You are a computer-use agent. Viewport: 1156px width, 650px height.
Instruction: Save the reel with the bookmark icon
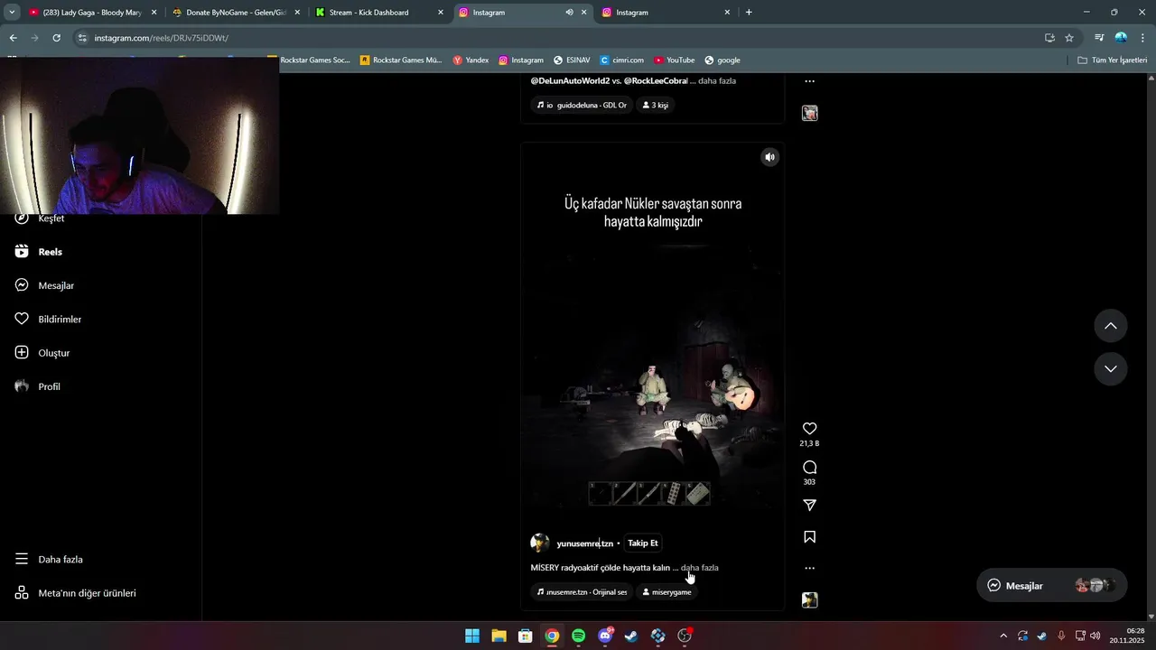[x=809, y=537]
